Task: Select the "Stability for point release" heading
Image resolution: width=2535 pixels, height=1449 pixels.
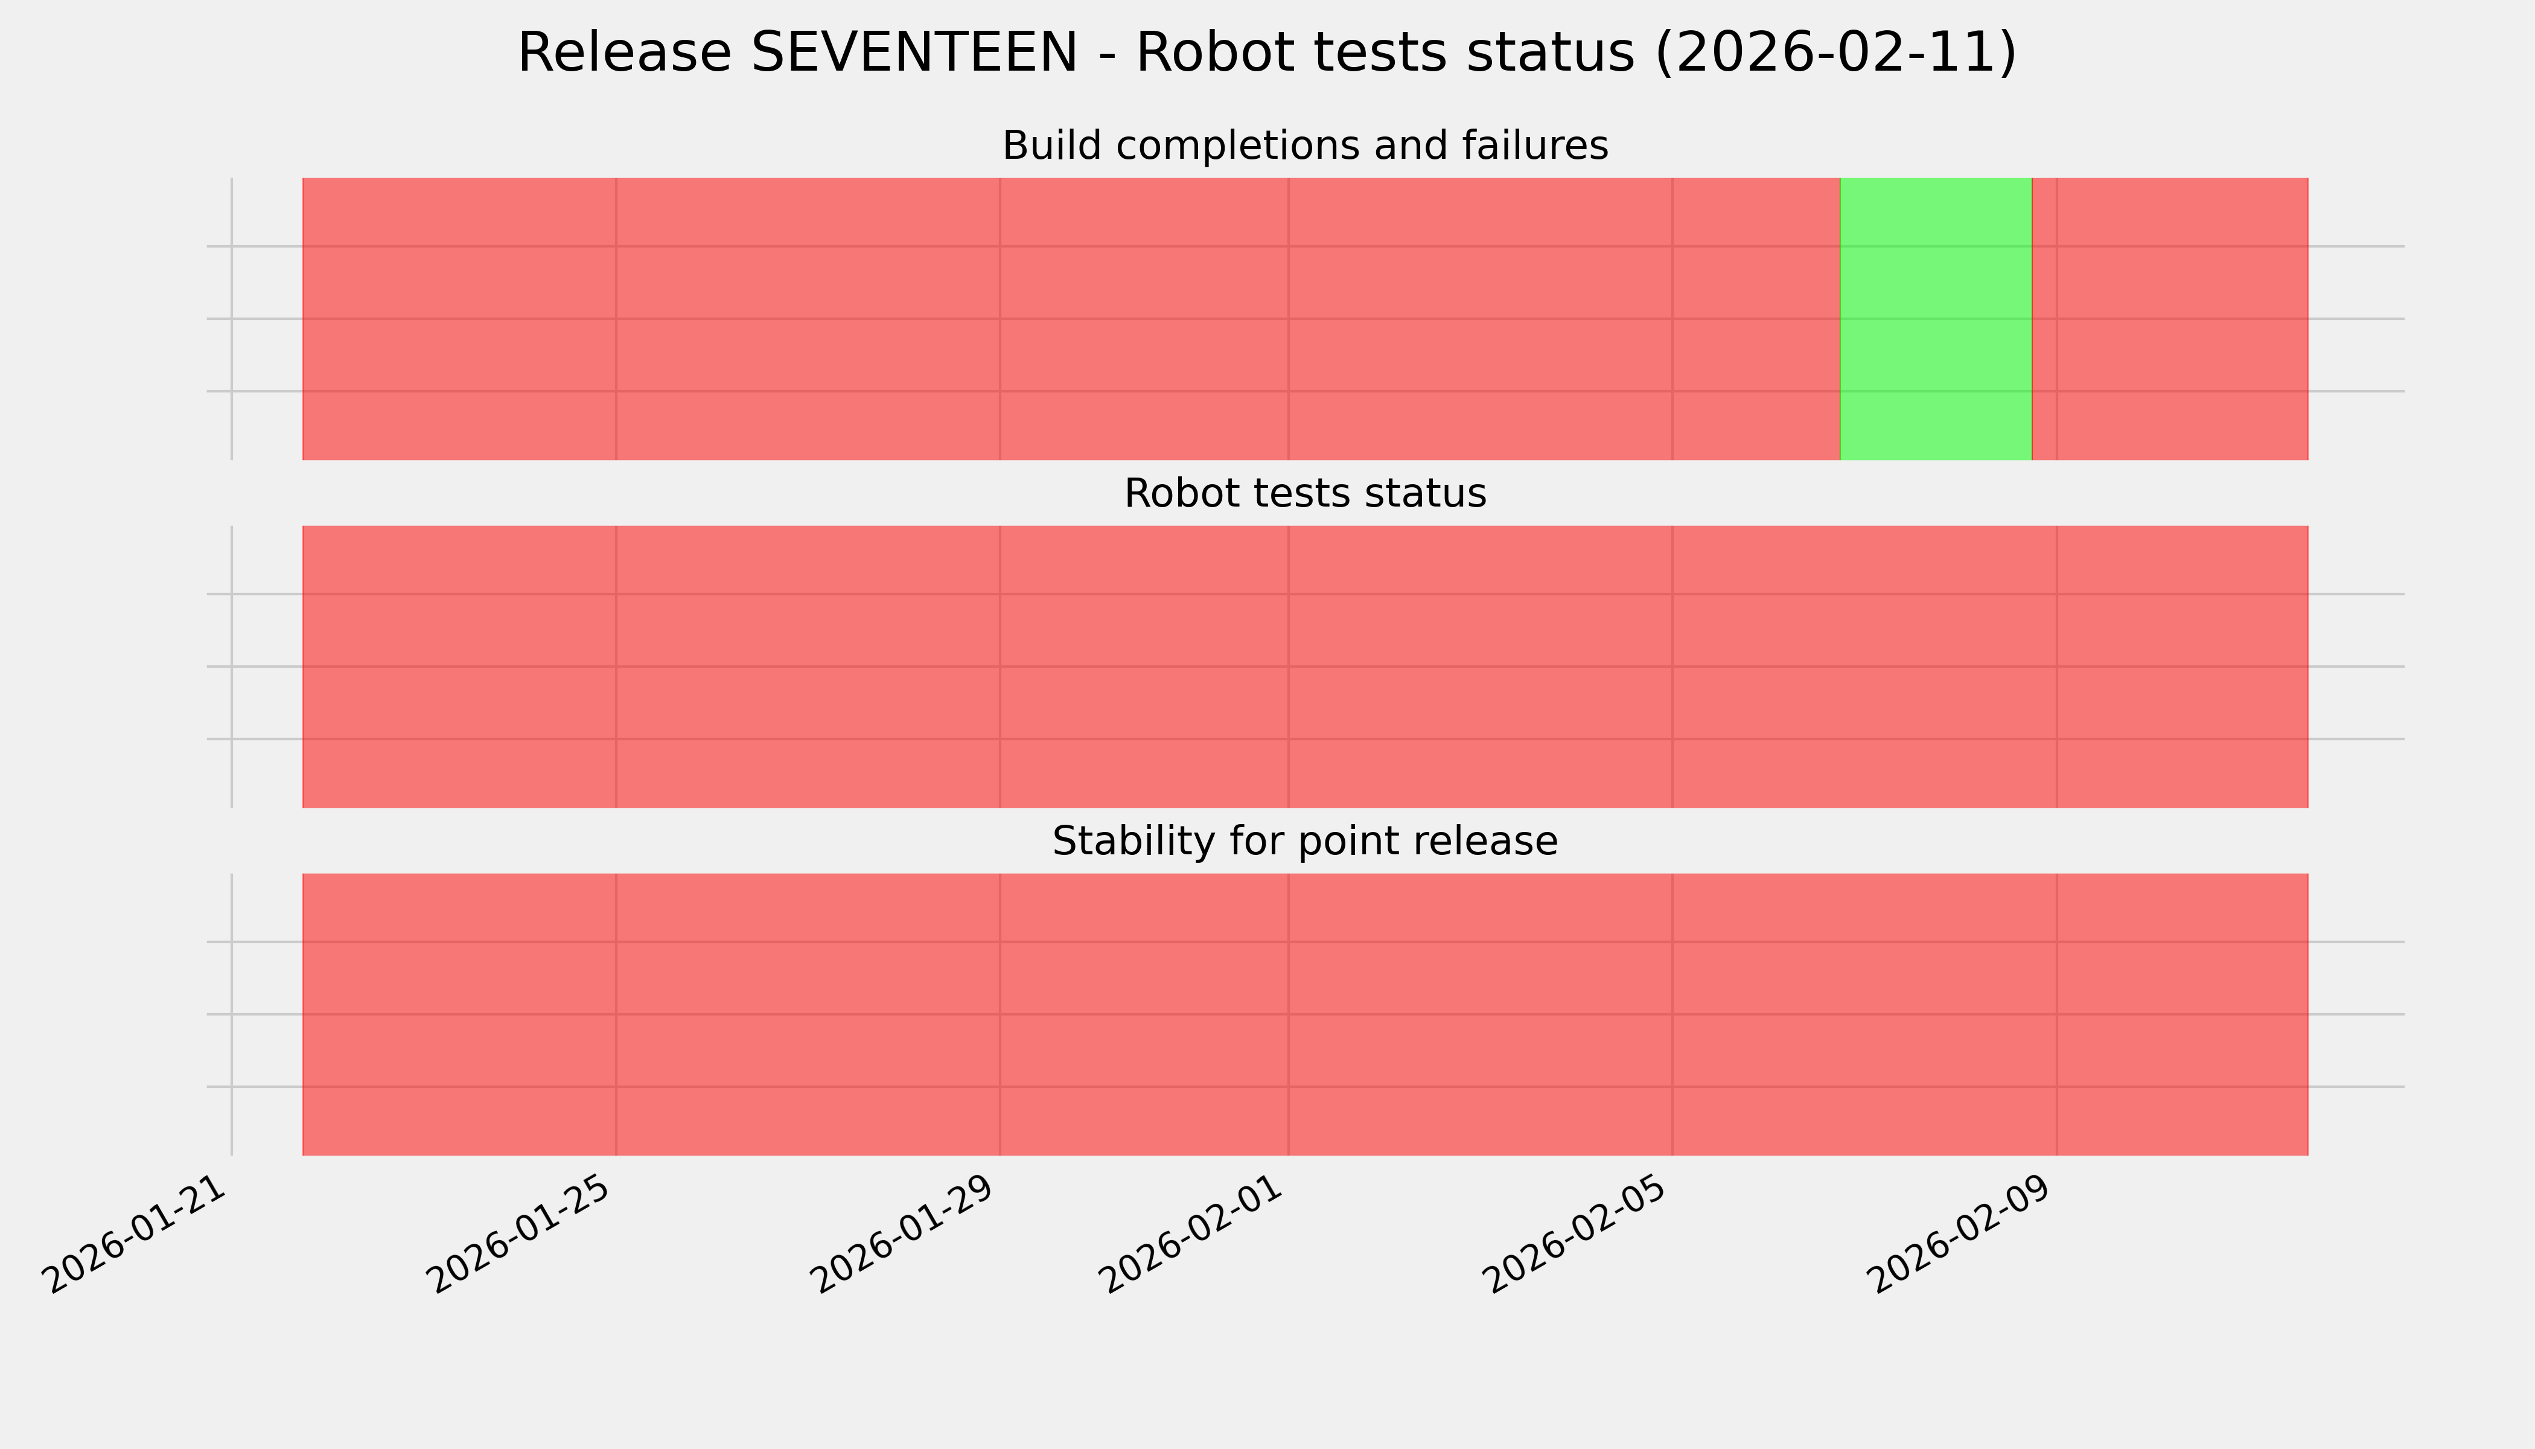Action: click(x=1304, y=842)
